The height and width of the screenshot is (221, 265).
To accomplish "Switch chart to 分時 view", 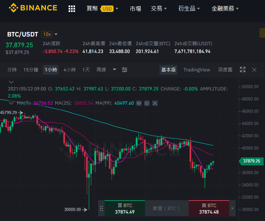I will click(12, 70).
